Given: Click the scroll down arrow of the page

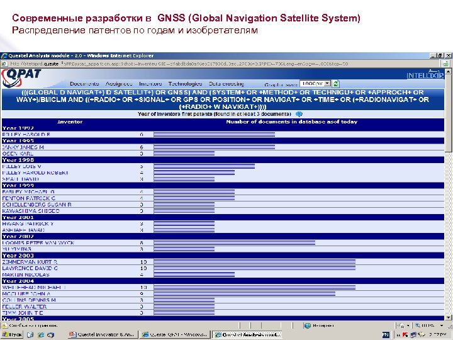Looking at the screenshot, I should (x=448, y=317).
